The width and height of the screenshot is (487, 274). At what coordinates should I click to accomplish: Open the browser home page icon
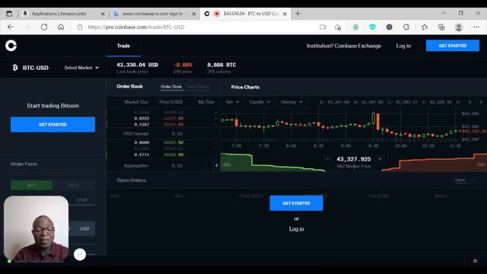tap(61, 27)
